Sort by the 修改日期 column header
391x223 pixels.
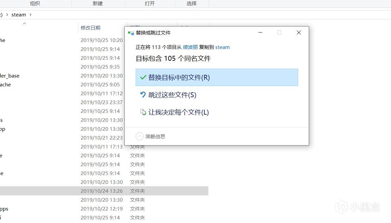91,28
